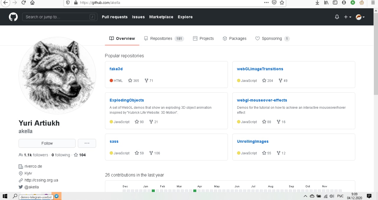Open the Repositories tab
The height and width of the screenshot is (200, 378).
coord(164,38)
